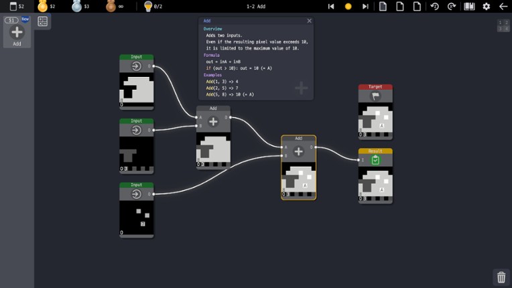The width and height of the screenshot is (512, 288).
Task: Open the first save slot document
Action: [x=383, y=6]
